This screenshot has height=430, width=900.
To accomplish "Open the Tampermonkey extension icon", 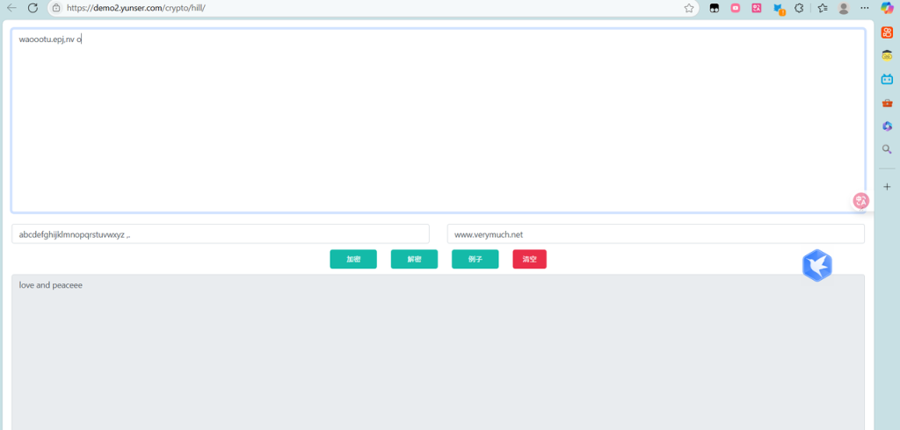I will click(x=715, y=8).
